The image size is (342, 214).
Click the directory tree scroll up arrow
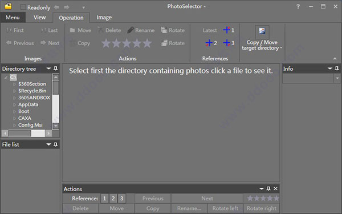(56, 77)
